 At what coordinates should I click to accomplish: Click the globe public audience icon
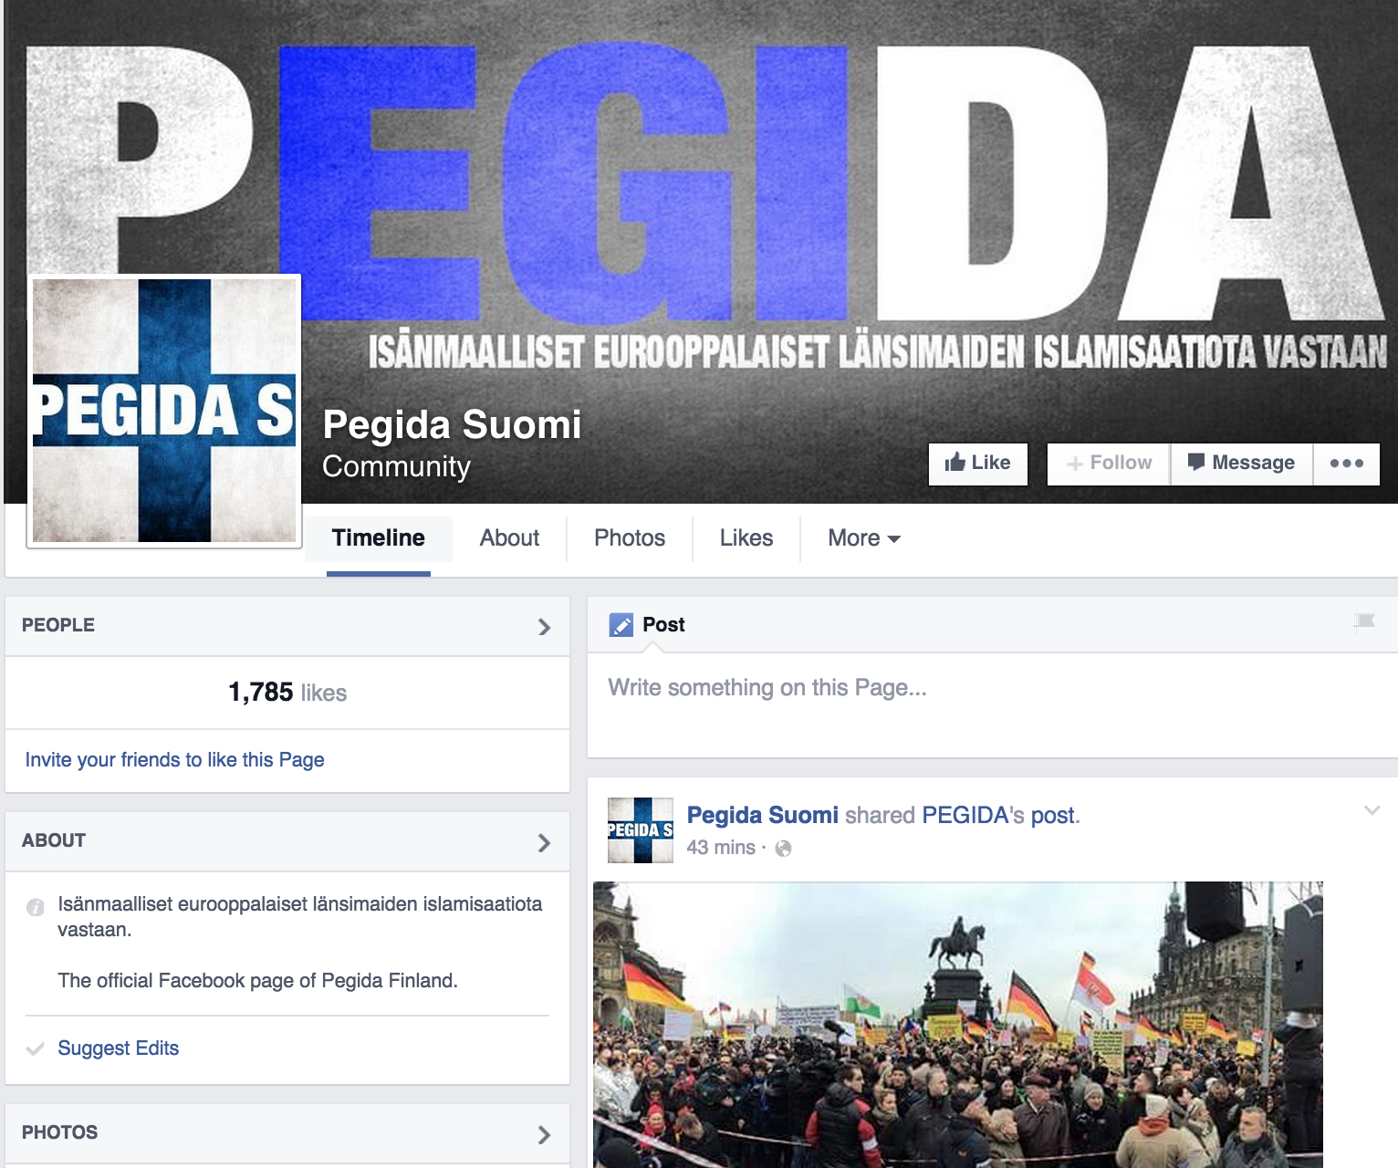coord(783,849)
